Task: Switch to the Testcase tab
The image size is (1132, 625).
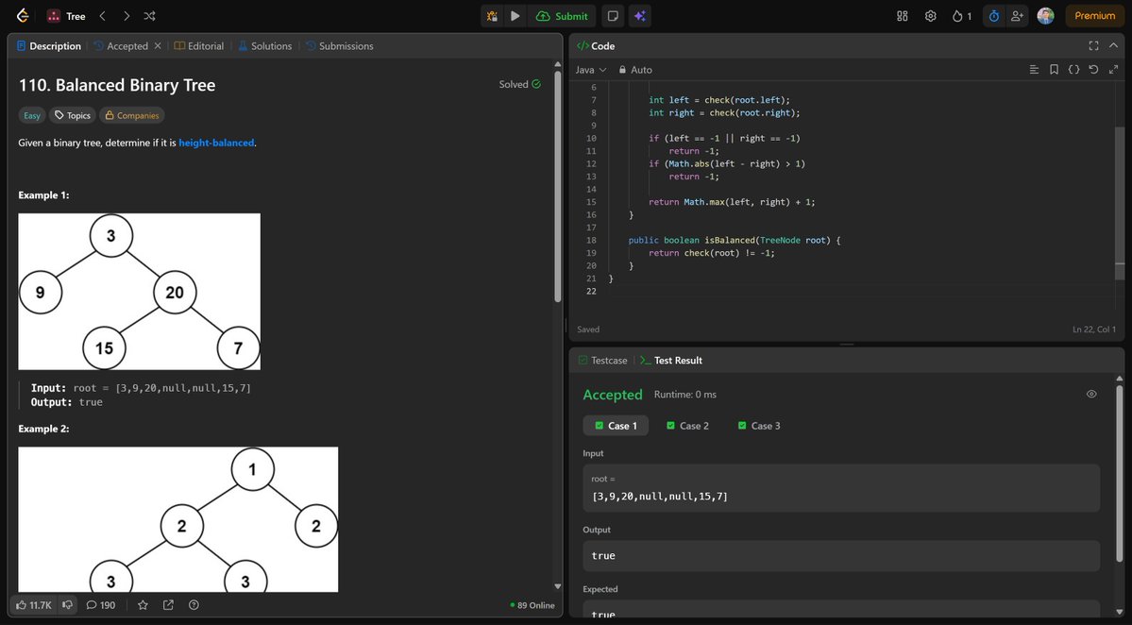Action: pos(603,360)
